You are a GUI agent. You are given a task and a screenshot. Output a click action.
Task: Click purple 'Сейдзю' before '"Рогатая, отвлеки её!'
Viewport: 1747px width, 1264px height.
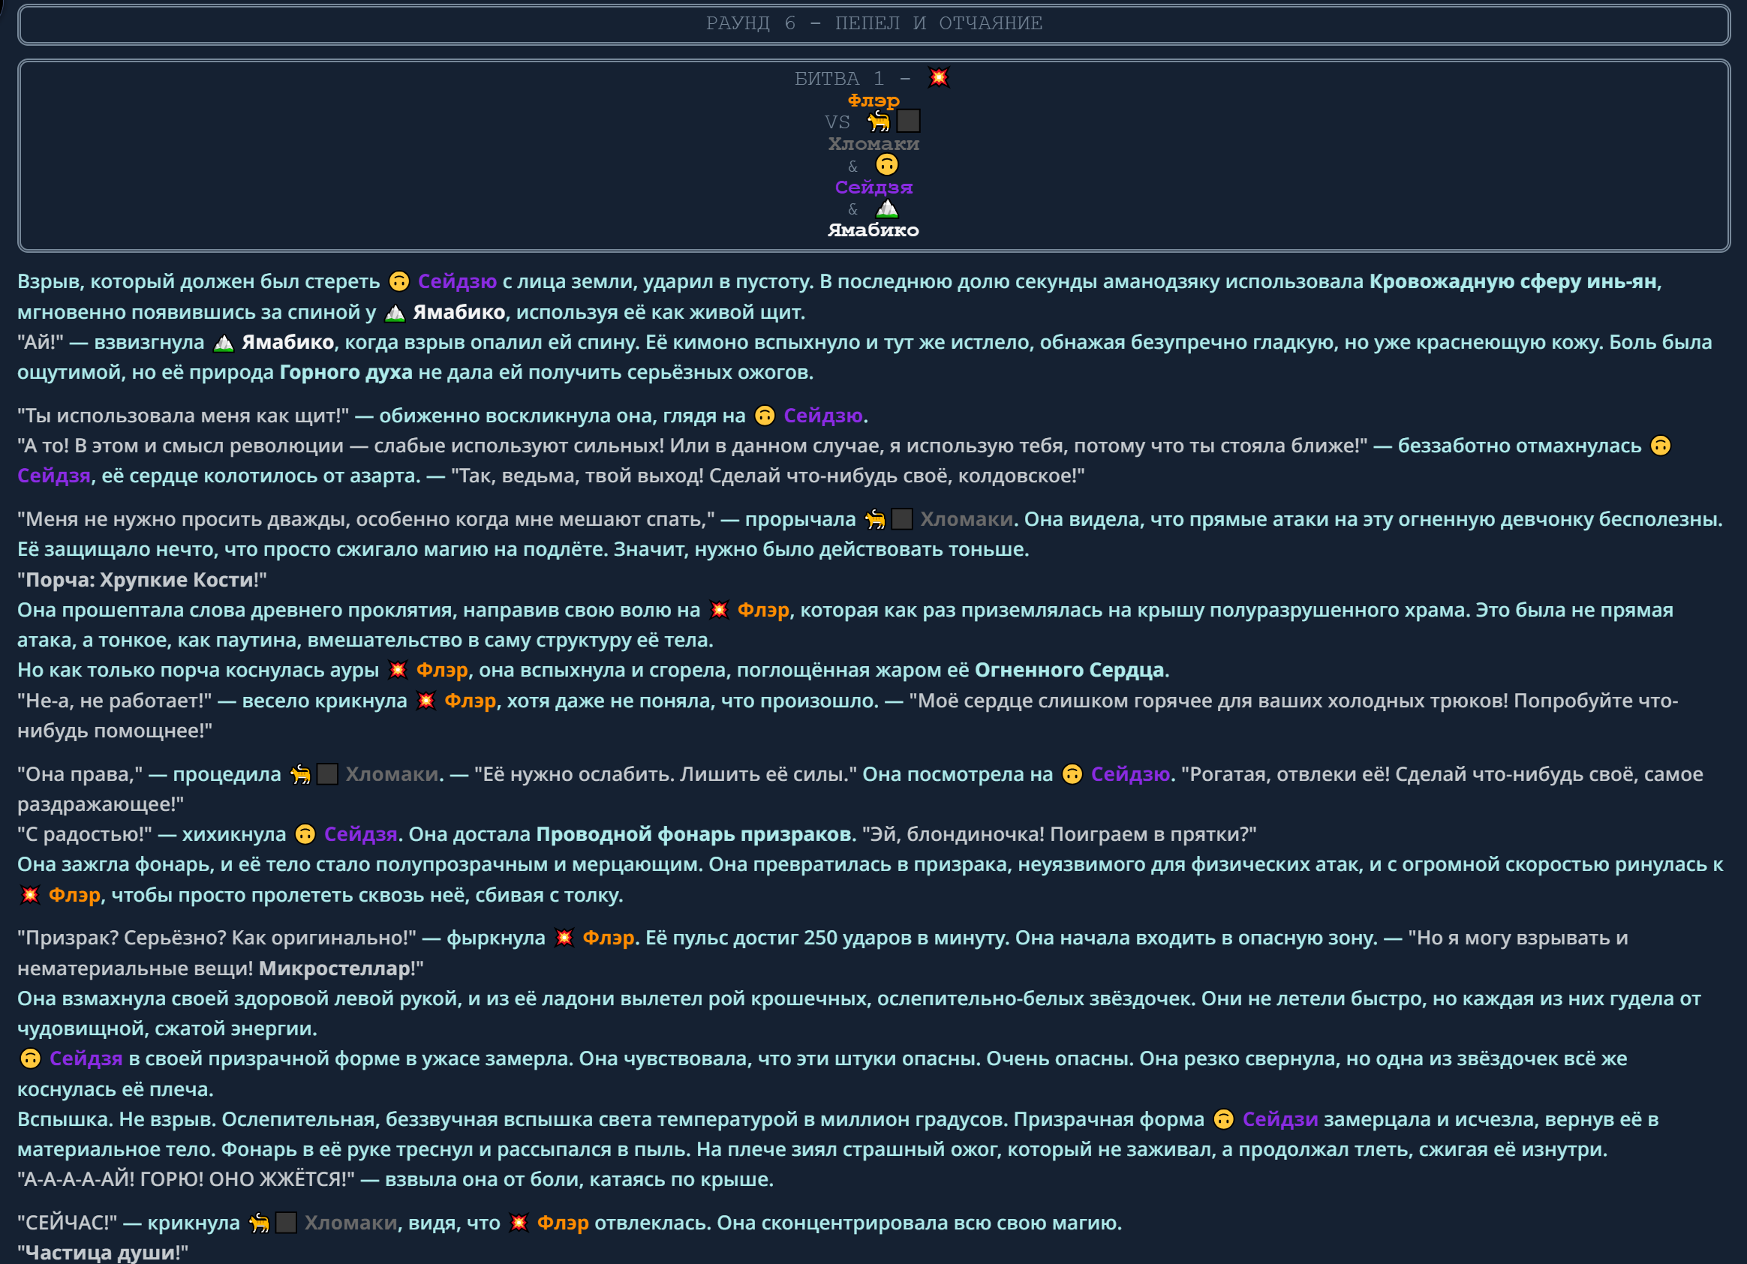coord(1130,774)
